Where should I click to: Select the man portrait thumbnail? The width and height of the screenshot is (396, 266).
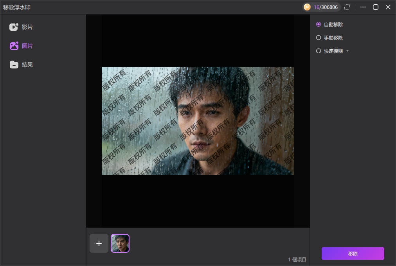coord(120,243)
